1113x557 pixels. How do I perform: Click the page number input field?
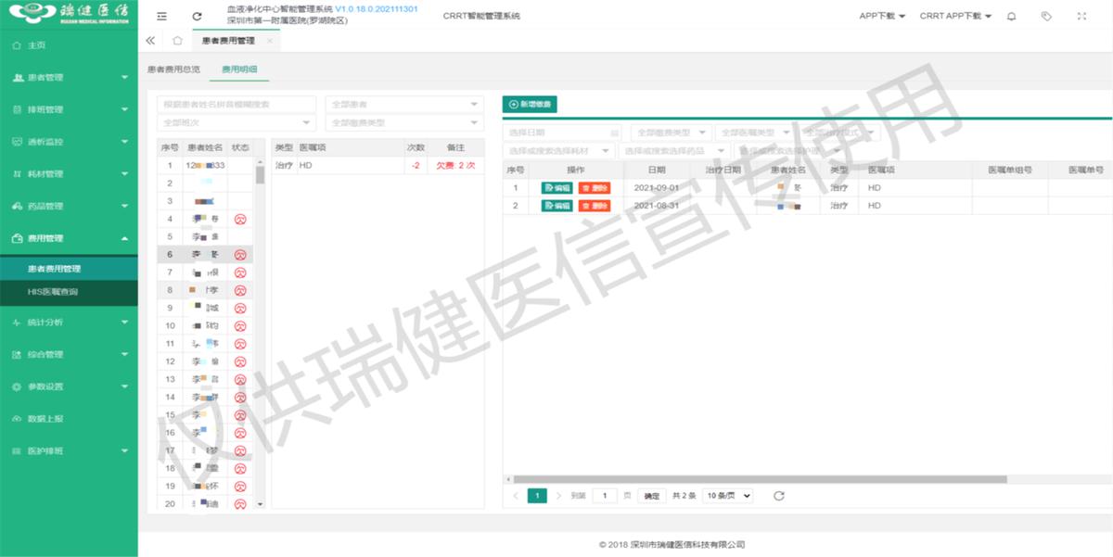point(605,495)
